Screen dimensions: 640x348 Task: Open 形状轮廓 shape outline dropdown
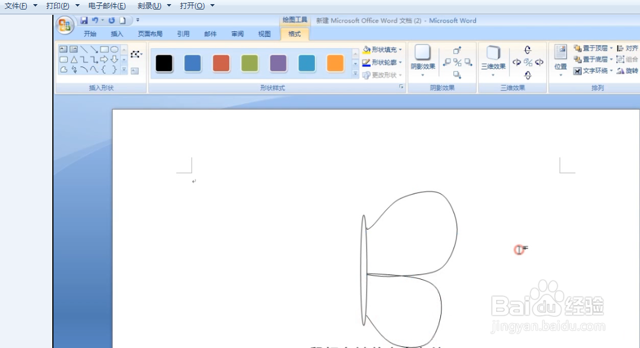[382, 62]
